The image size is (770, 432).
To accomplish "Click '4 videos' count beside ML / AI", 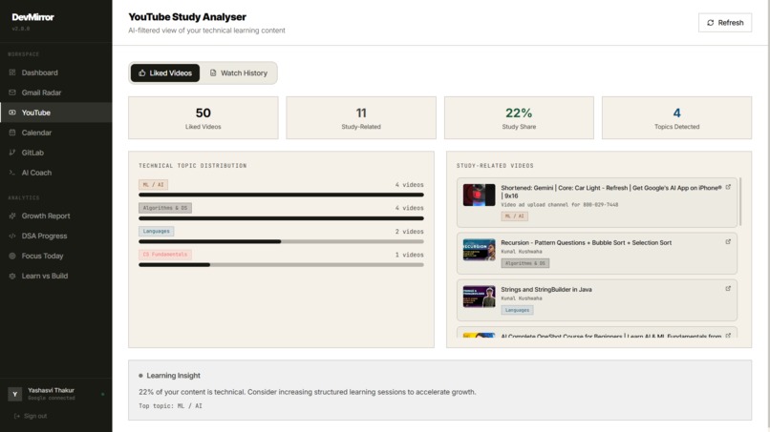I will click(x=409, y=185).
